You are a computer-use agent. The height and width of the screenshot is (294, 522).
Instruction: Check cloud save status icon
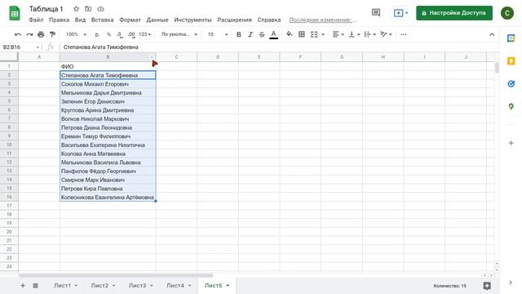100,9
